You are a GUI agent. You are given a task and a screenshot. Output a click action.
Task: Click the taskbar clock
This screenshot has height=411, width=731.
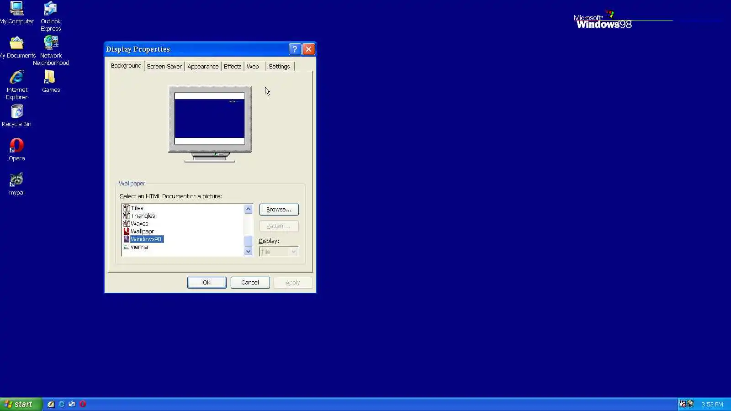tap(712, 405)
